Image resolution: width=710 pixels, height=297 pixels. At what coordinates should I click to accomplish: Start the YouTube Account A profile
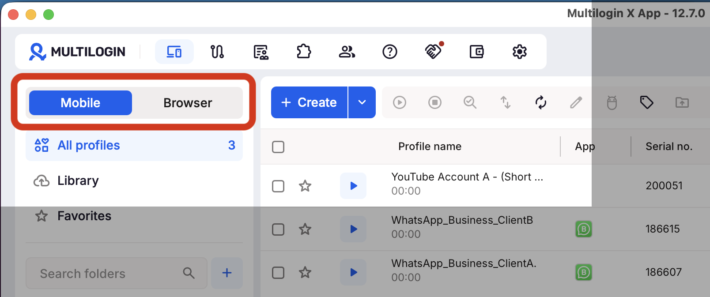coord(353,186)
